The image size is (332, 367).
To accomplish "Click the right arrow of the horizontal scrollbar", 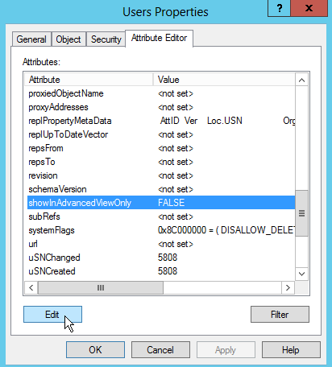I will pos(288,288).
